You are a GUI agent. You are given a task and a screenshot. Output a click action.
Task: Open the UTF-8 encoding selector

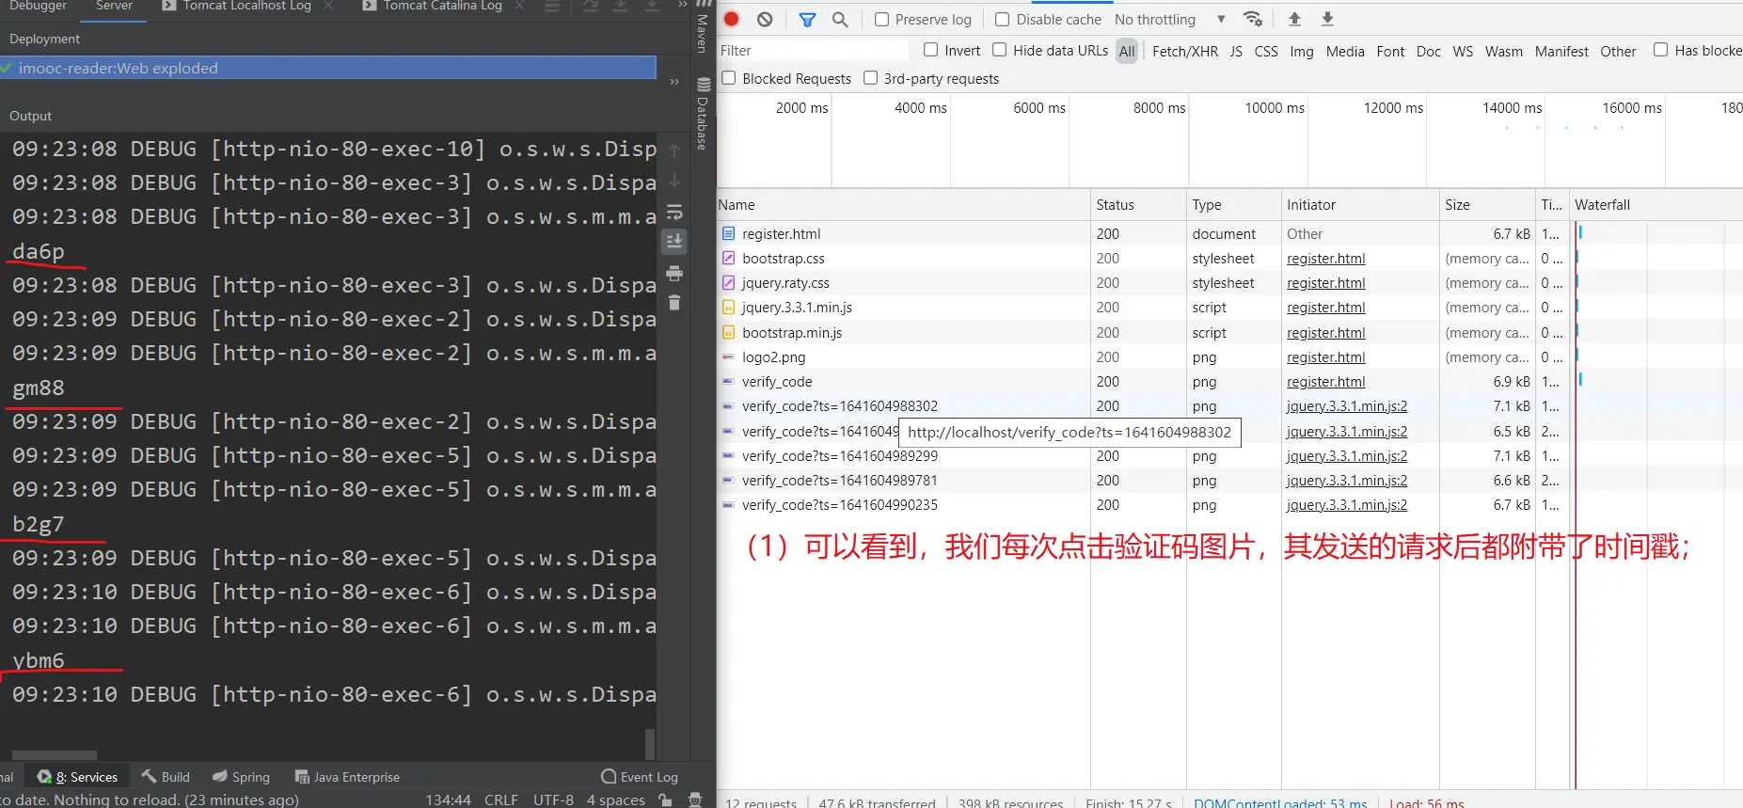click(553, 800)
